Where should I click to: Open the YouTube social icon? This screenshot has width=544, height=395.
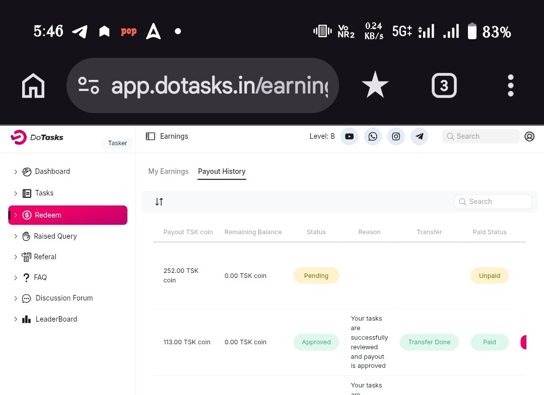point(349,137)
